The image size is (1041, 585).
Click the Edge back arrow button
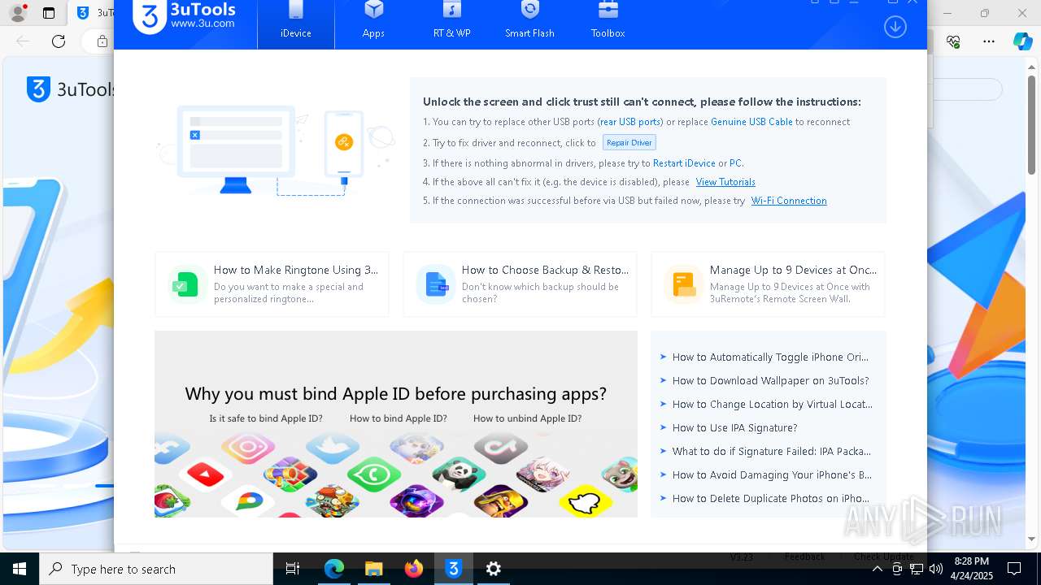tap(22, 41)
